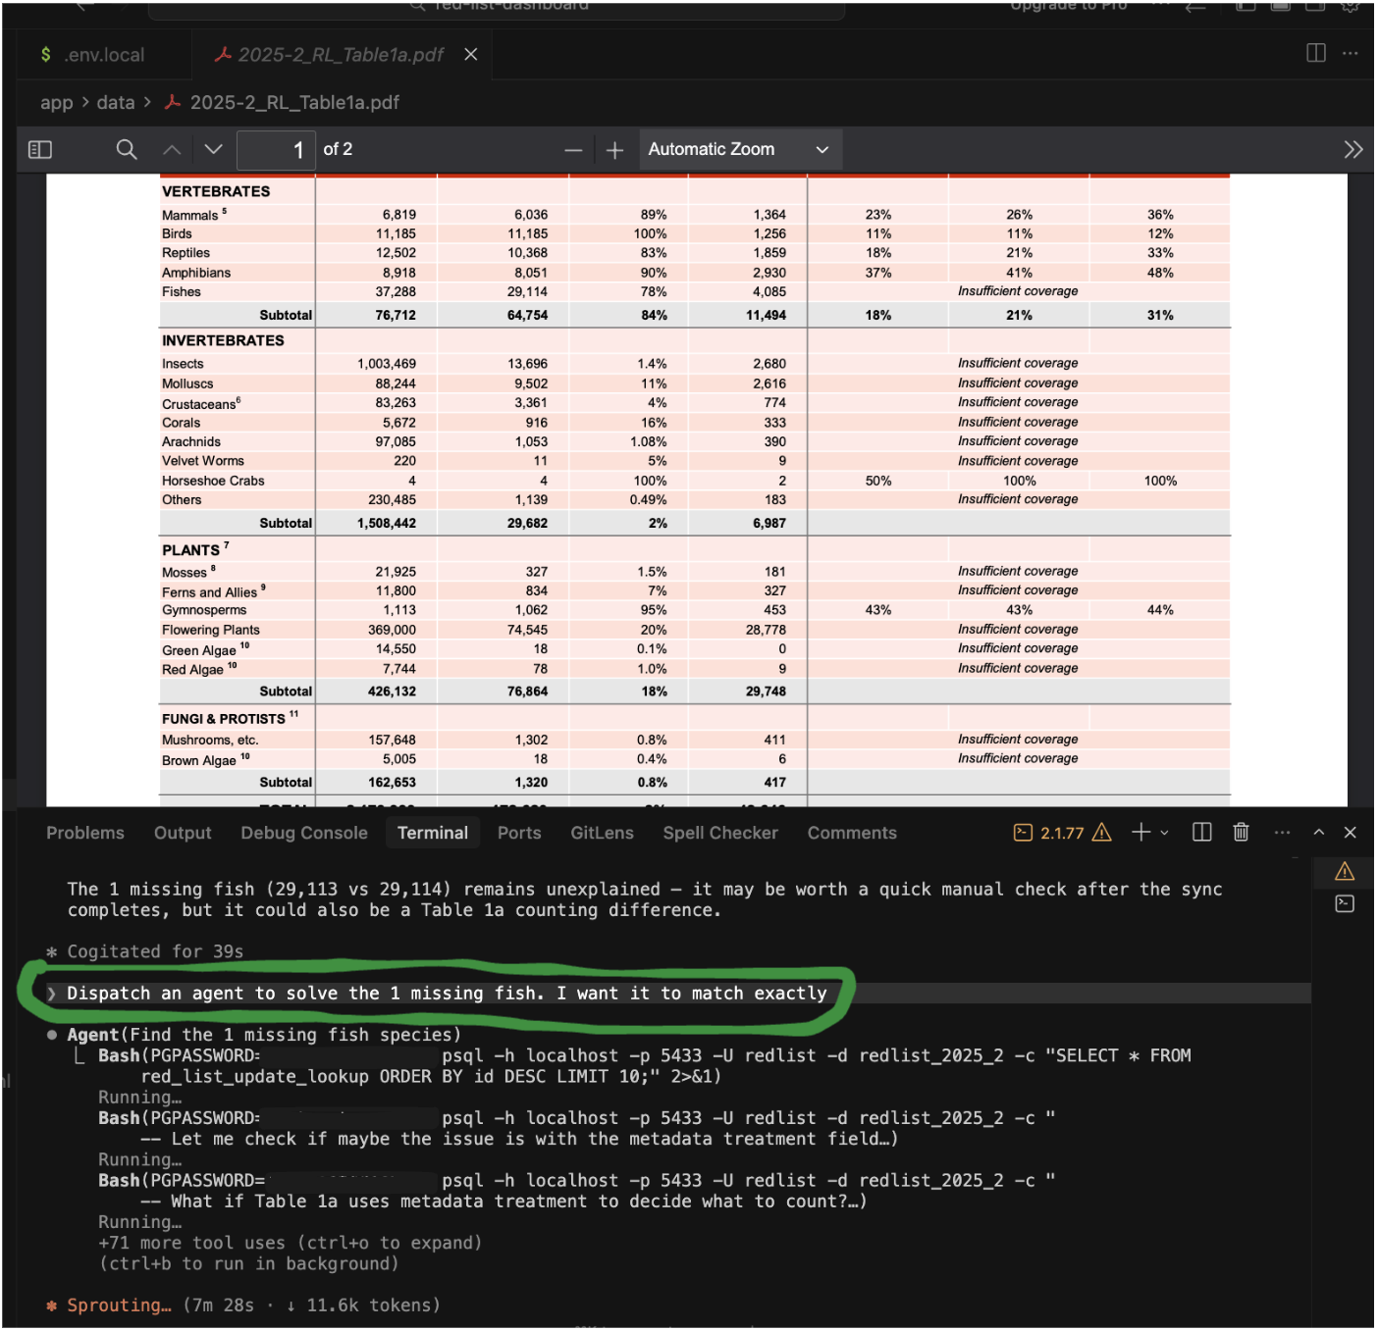Open the PDF find search tool
Image resolution: width=1378 pixels, height=1330 pixels.
tap(127, 150)
